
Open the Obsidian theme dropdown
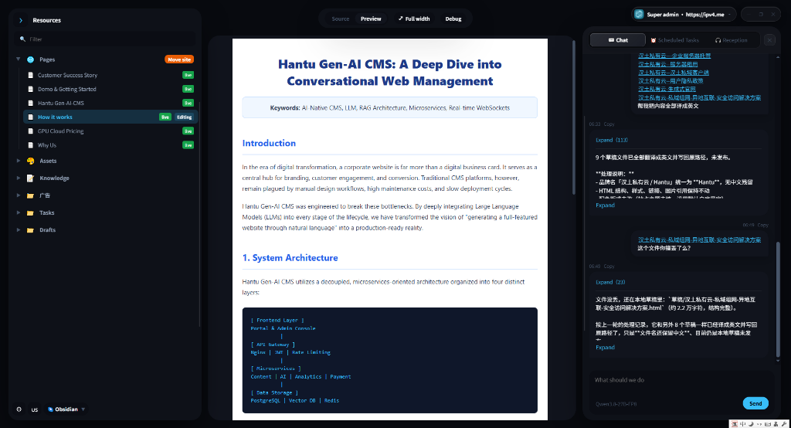[x=66, y=409]
